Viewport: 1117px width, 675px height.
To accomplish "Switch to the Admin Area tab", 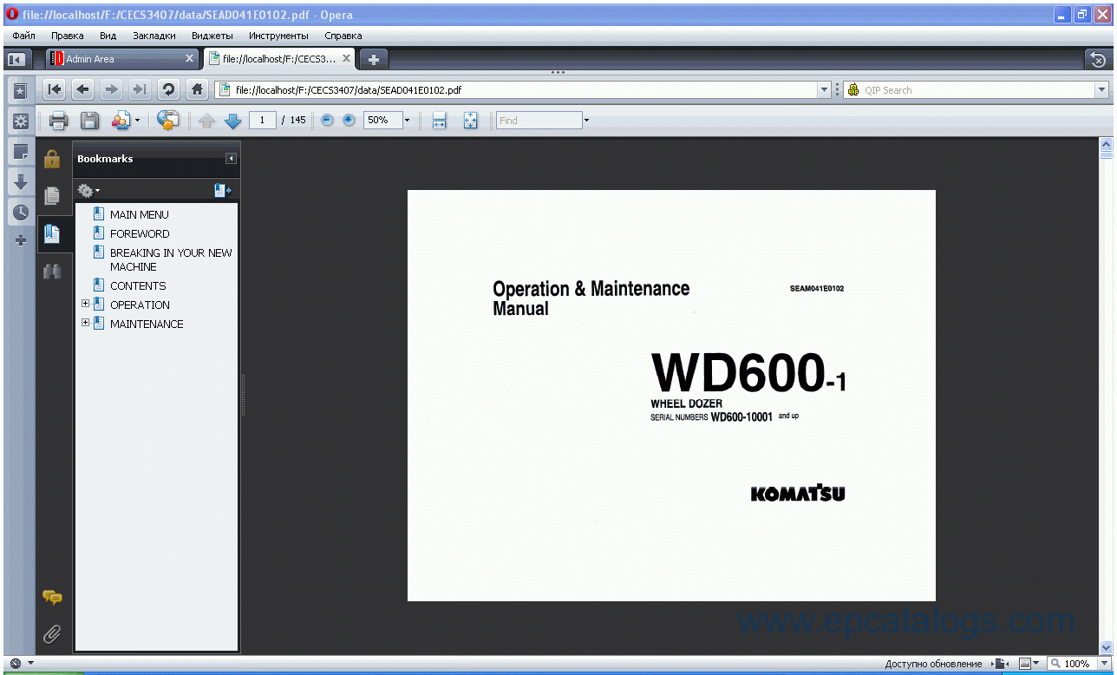I will (122, 59).
